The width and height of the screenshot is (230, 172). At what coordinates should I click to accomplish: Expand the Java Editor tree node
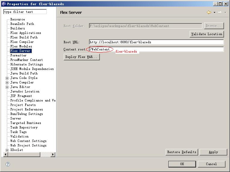pyautogui.click(x=7, y=87)
